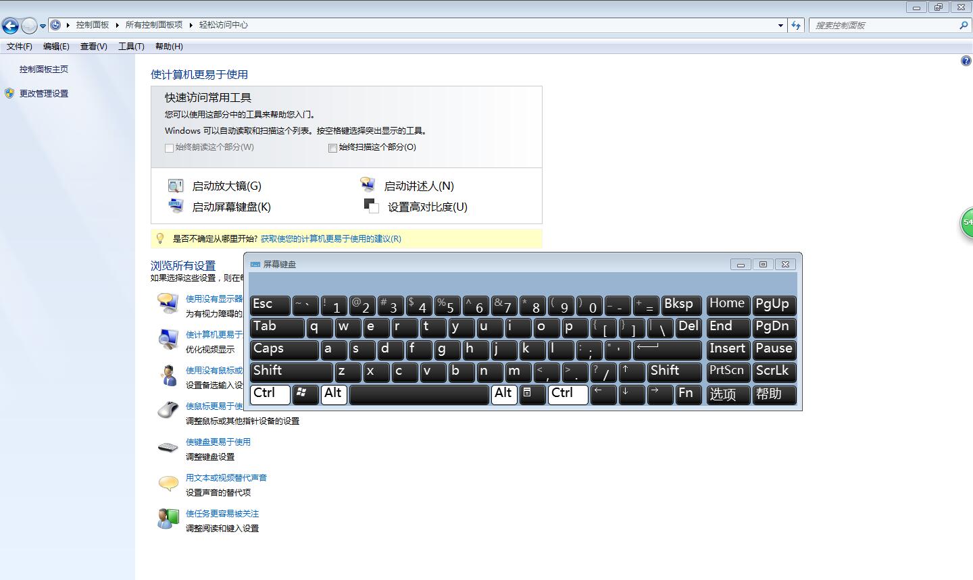
Task: Go to 控制面板主页 link
Action: [44, 70]
